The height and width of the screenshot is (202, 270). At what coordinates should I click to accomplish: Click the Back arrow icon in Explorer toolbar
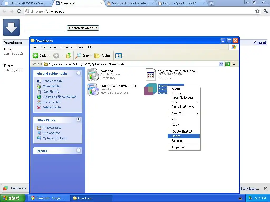coord(36,55)
